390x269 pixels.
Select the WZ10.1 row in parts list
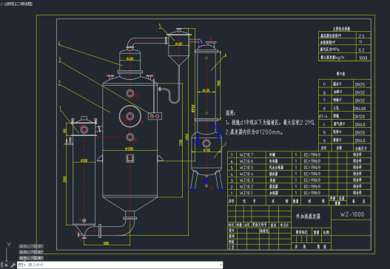(x=299, y=193)
